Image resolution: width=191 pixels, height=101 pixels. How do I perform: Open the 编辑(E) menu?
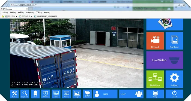[13, 13]
